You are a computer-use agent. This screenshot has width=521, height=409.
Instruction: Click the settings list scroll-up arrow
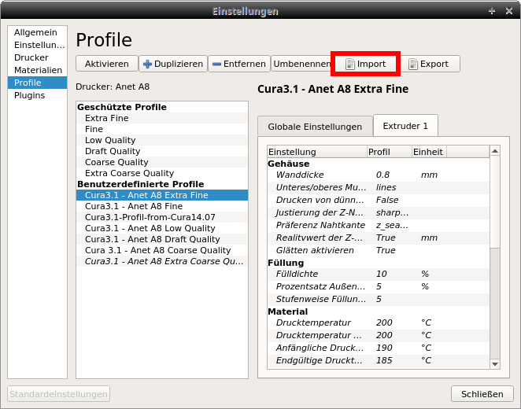[x=495, y=151]
